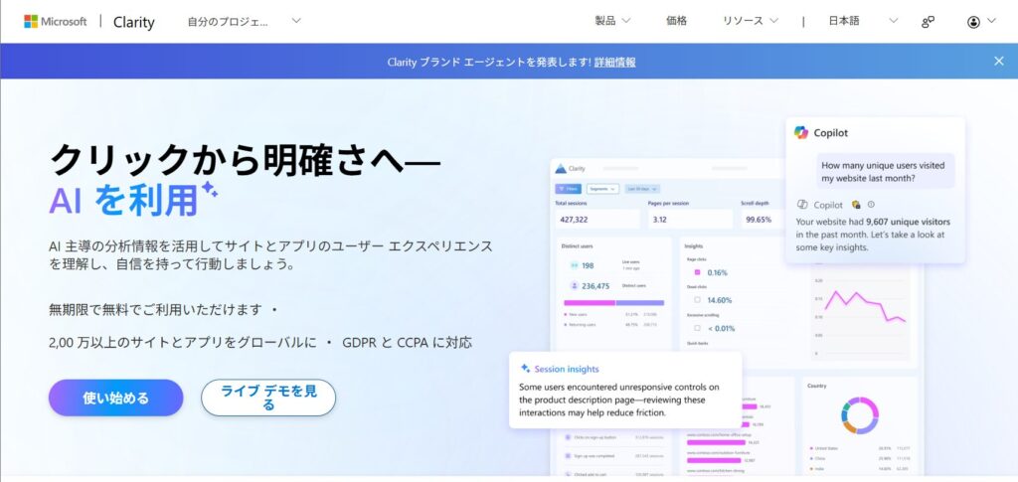1018x482 pixels.
Task: Open the Last 30 days dropdown in the preview
Action: [642, 189]
